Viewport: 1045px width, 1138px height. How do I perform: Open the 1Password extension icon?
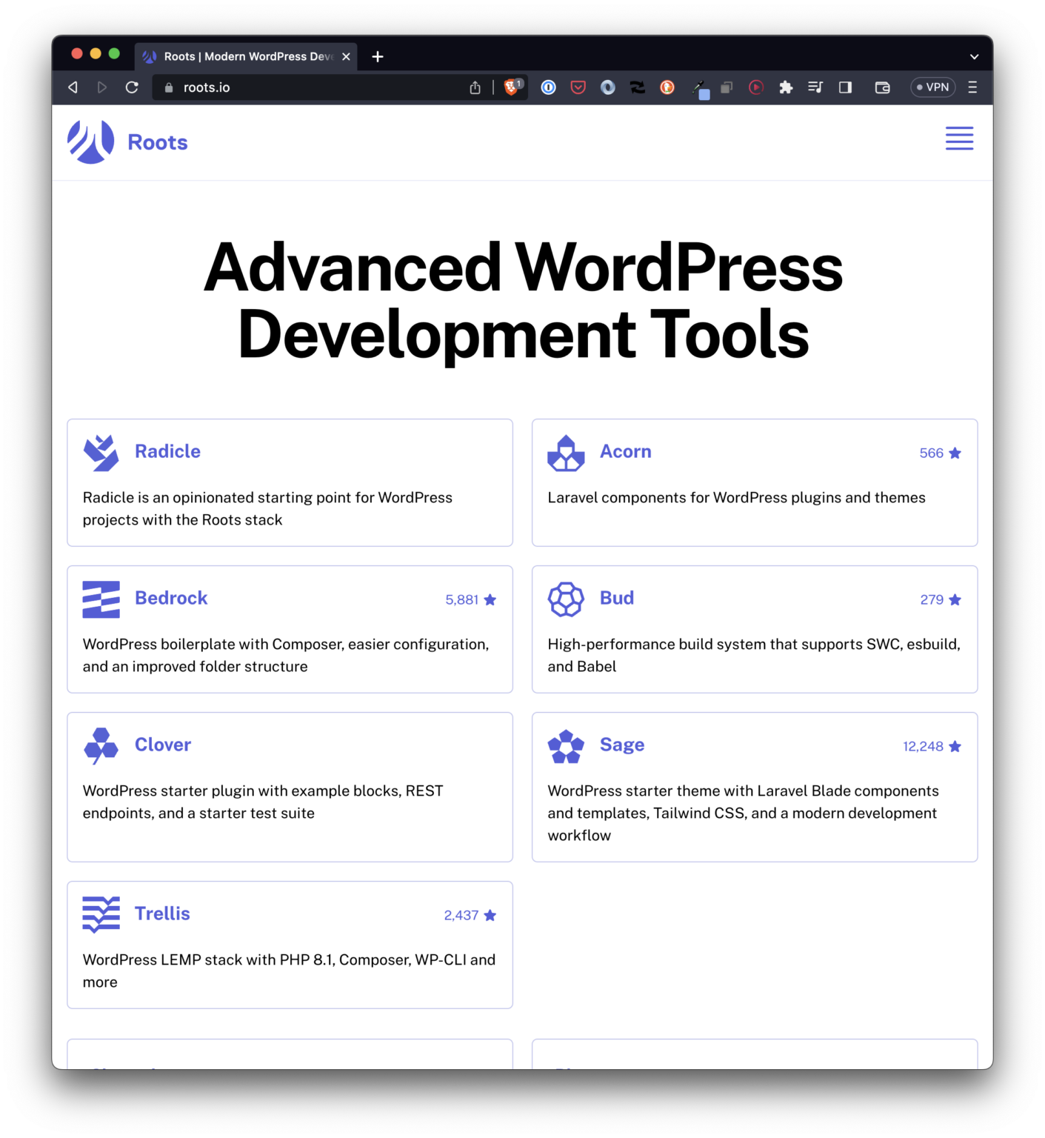tap(548, 87)
